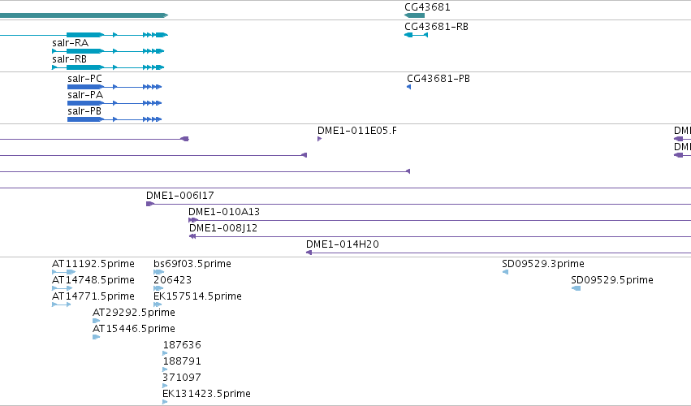Click the AT14748.5prime label
This screenshot has height=406, width=691.
tap(93, 280)
